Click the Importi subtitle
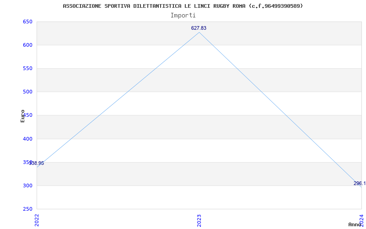The width and height of the screenshot is (366, 229). coord(183,16)
